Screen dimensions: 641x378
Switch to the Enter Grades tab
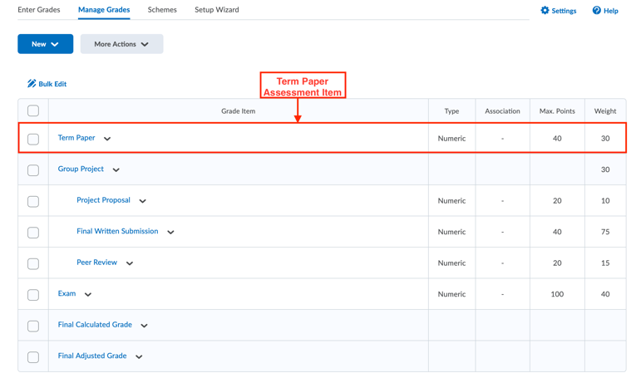(x=39, y=9)
